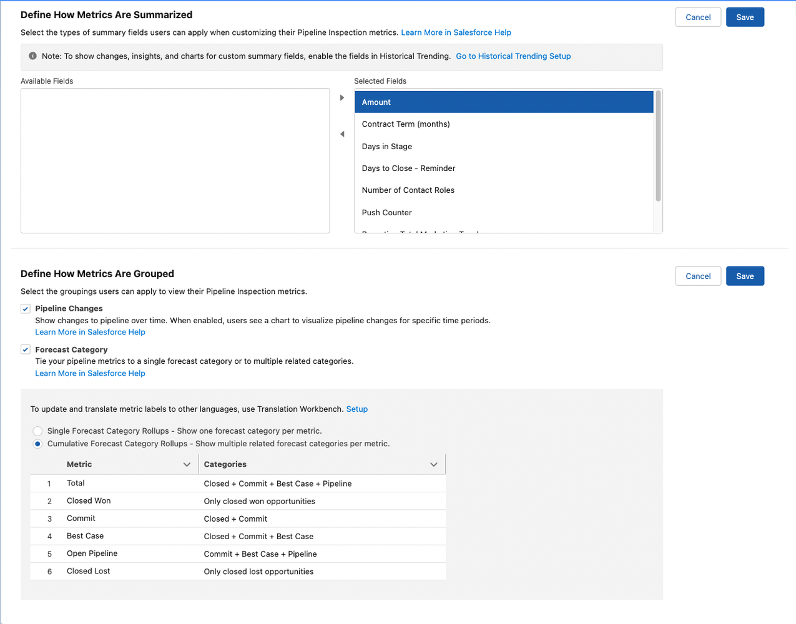
Task: Click inside the empty Available Fields box
Action: pos(175,161)
